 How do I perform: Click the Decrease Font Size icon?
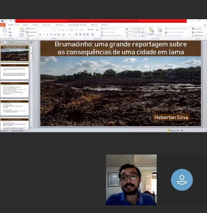point(66,30)
